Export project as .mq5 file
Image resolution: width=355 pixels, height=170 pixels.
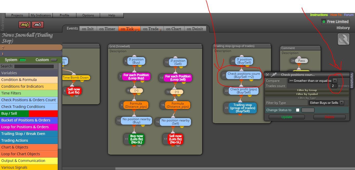(25, 25)
